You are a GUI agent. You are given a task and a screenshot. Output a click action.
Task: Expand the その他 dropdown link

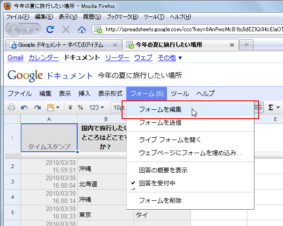coord(170,58)
